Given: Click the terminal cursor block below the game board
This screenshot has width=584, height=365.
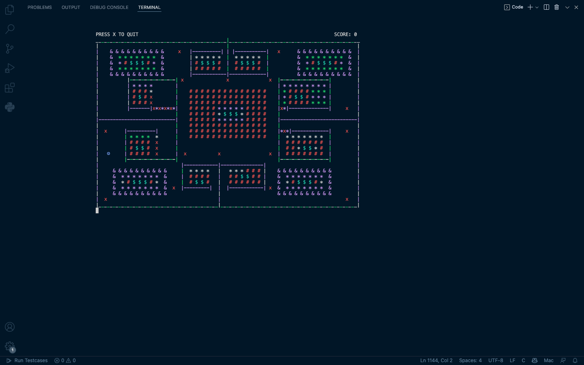Looking at the screenshot, I should (x=97, y=210).
